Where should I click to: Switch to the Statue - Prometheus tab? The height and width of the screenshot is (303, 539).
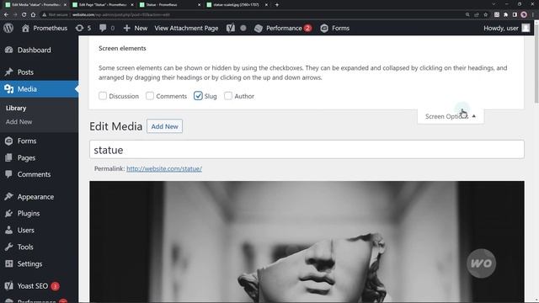[169, 5]
